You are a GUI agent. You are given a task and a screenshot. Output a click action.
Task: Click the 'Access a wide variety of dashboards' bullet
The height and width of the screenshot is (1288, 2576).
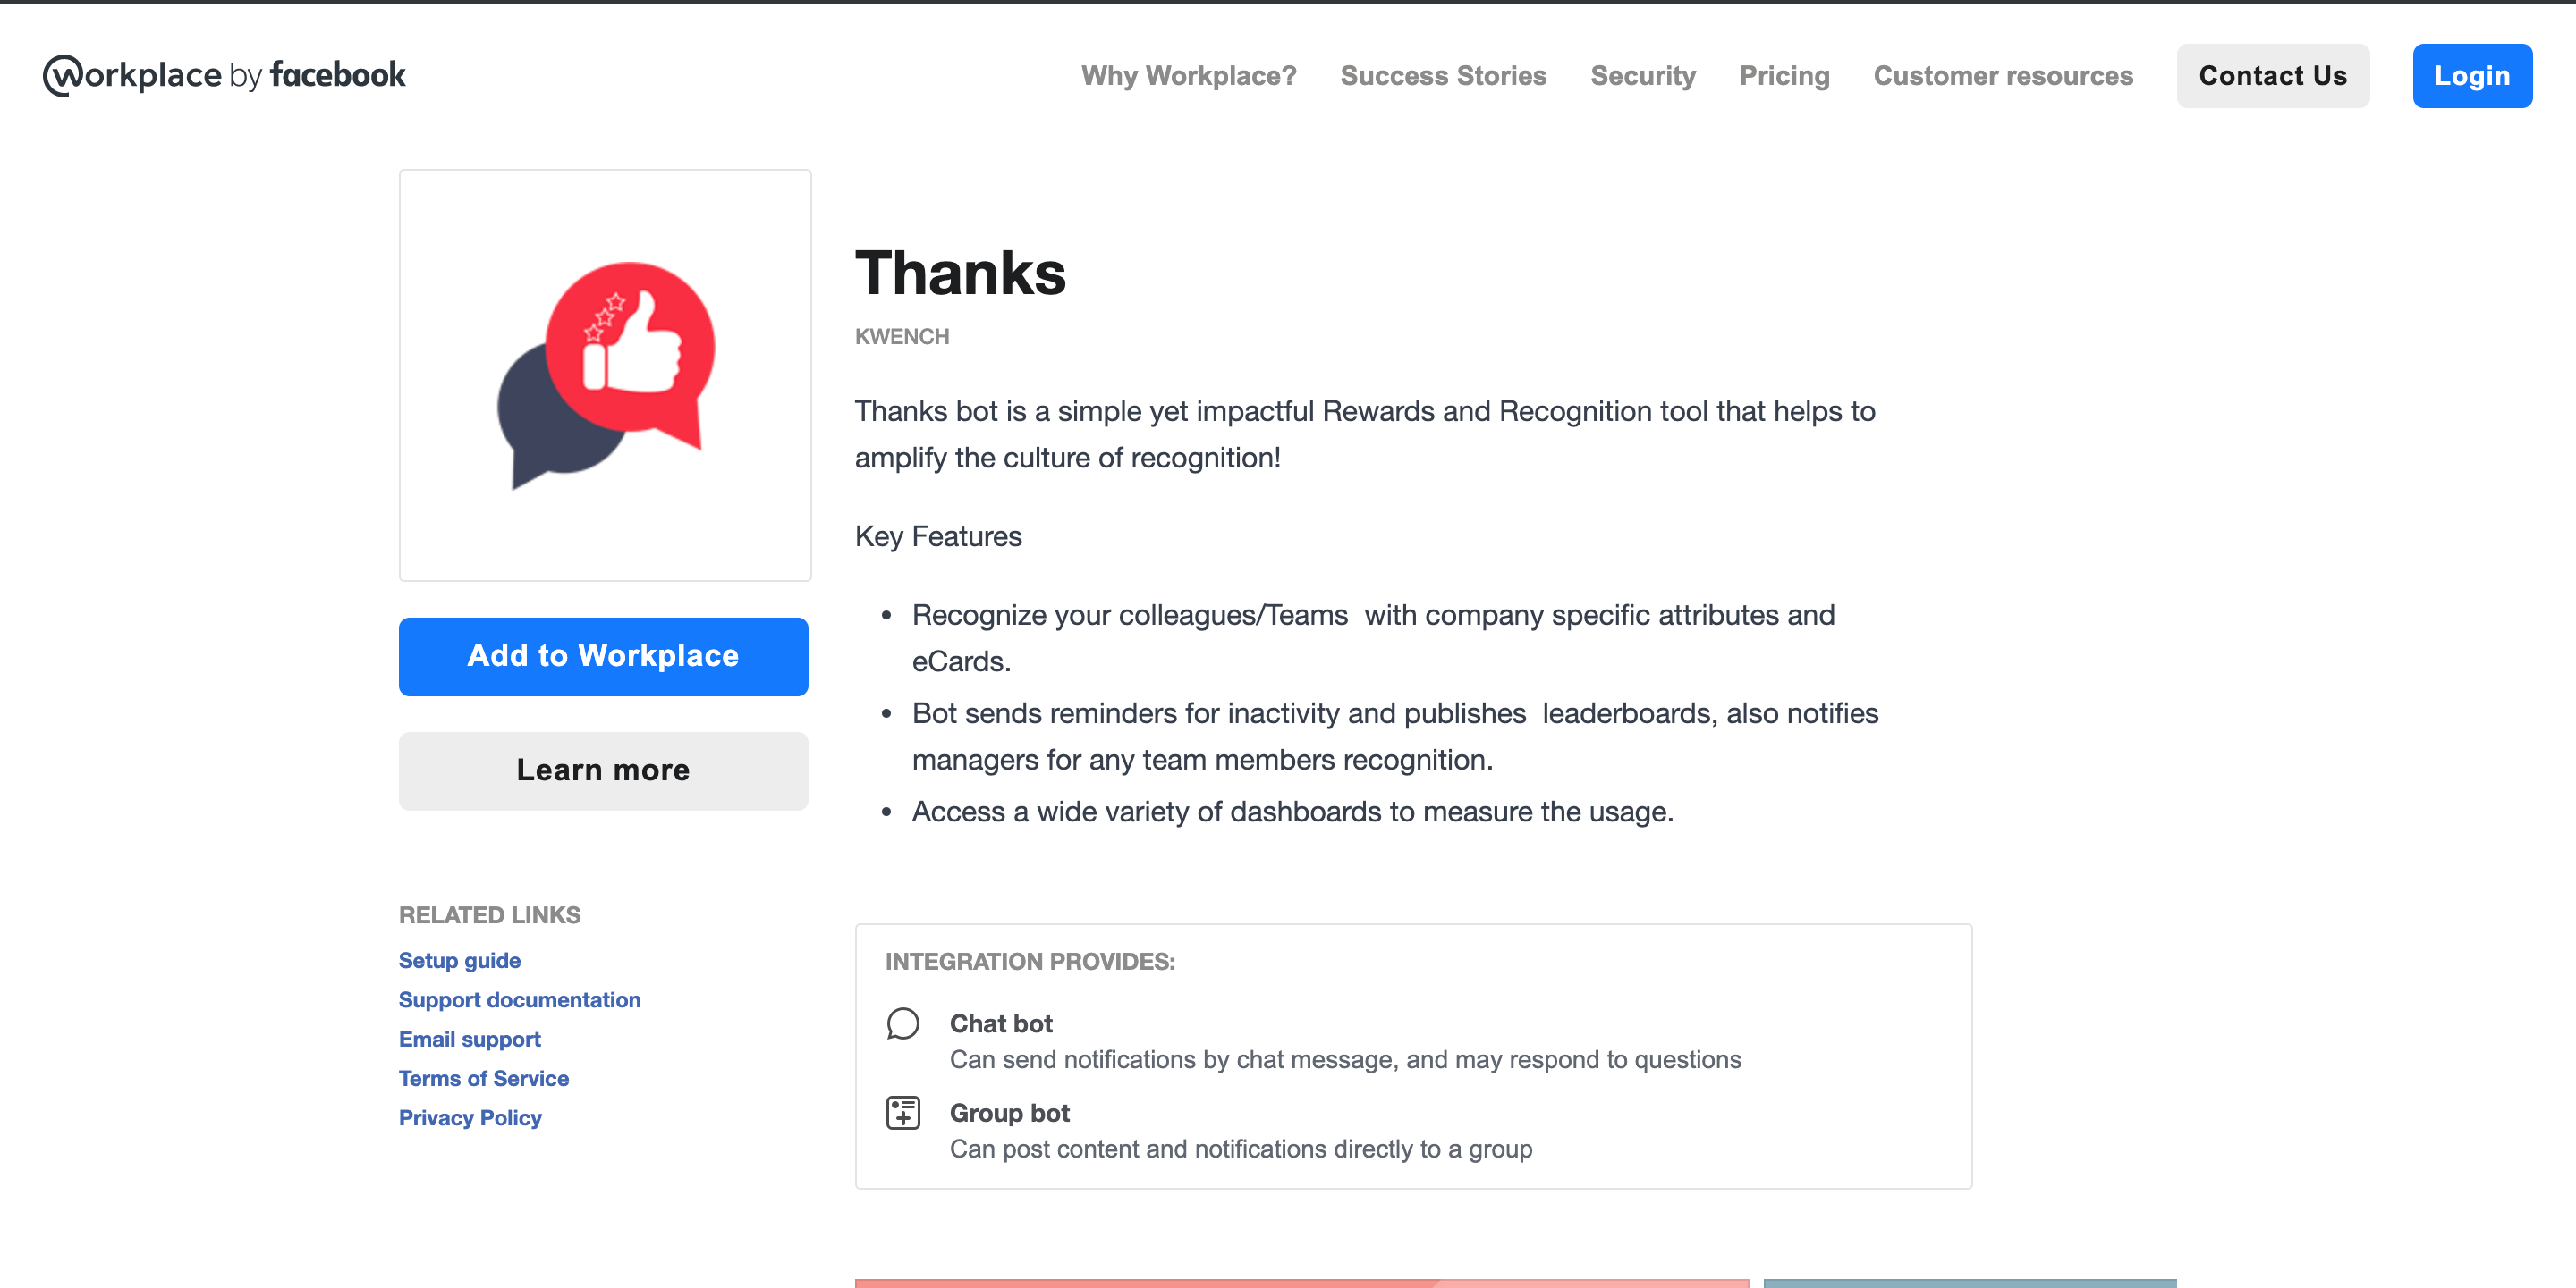[x=1293, y=812]
